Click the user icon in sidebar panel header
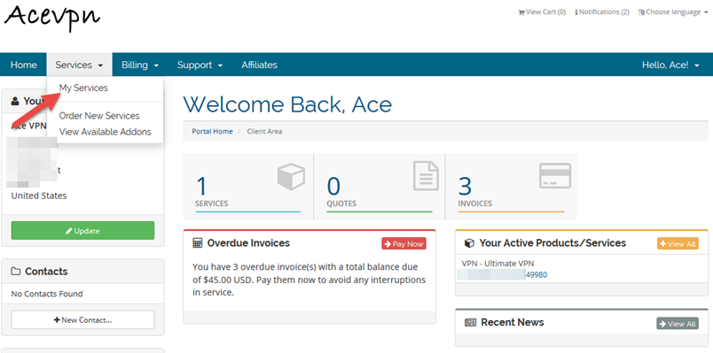 pos(15,101)
